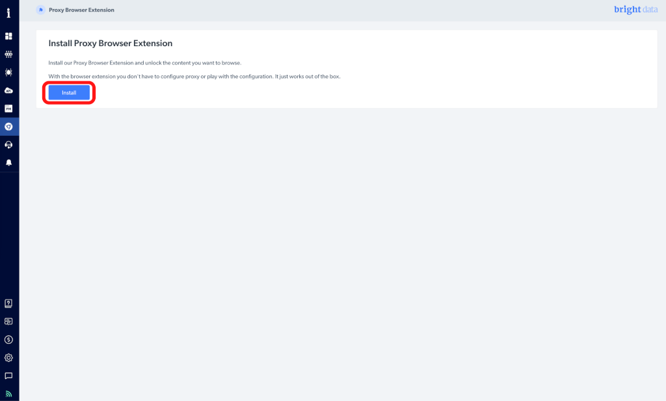Open the support headset icon
666x401 pixels.
[8, 144]
